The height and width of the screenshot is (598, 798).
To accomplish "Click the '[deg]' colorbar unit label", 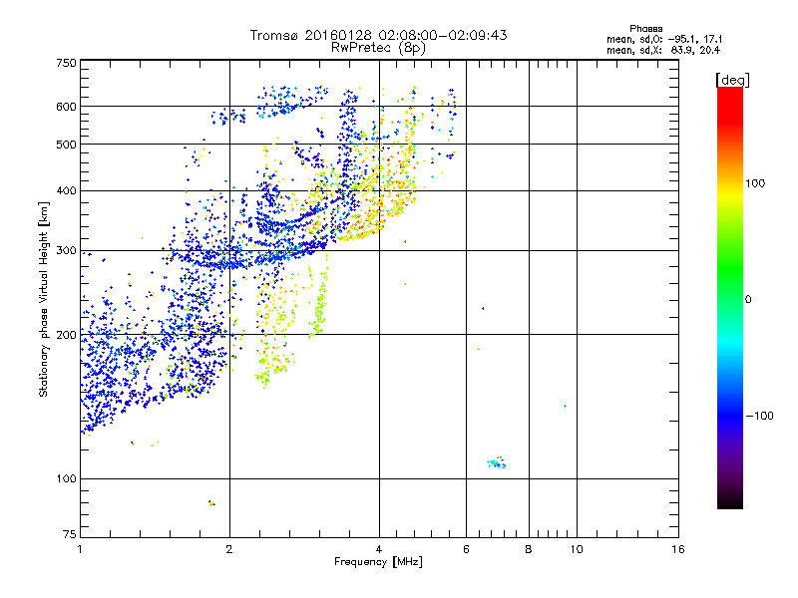I will click(732, 80).
